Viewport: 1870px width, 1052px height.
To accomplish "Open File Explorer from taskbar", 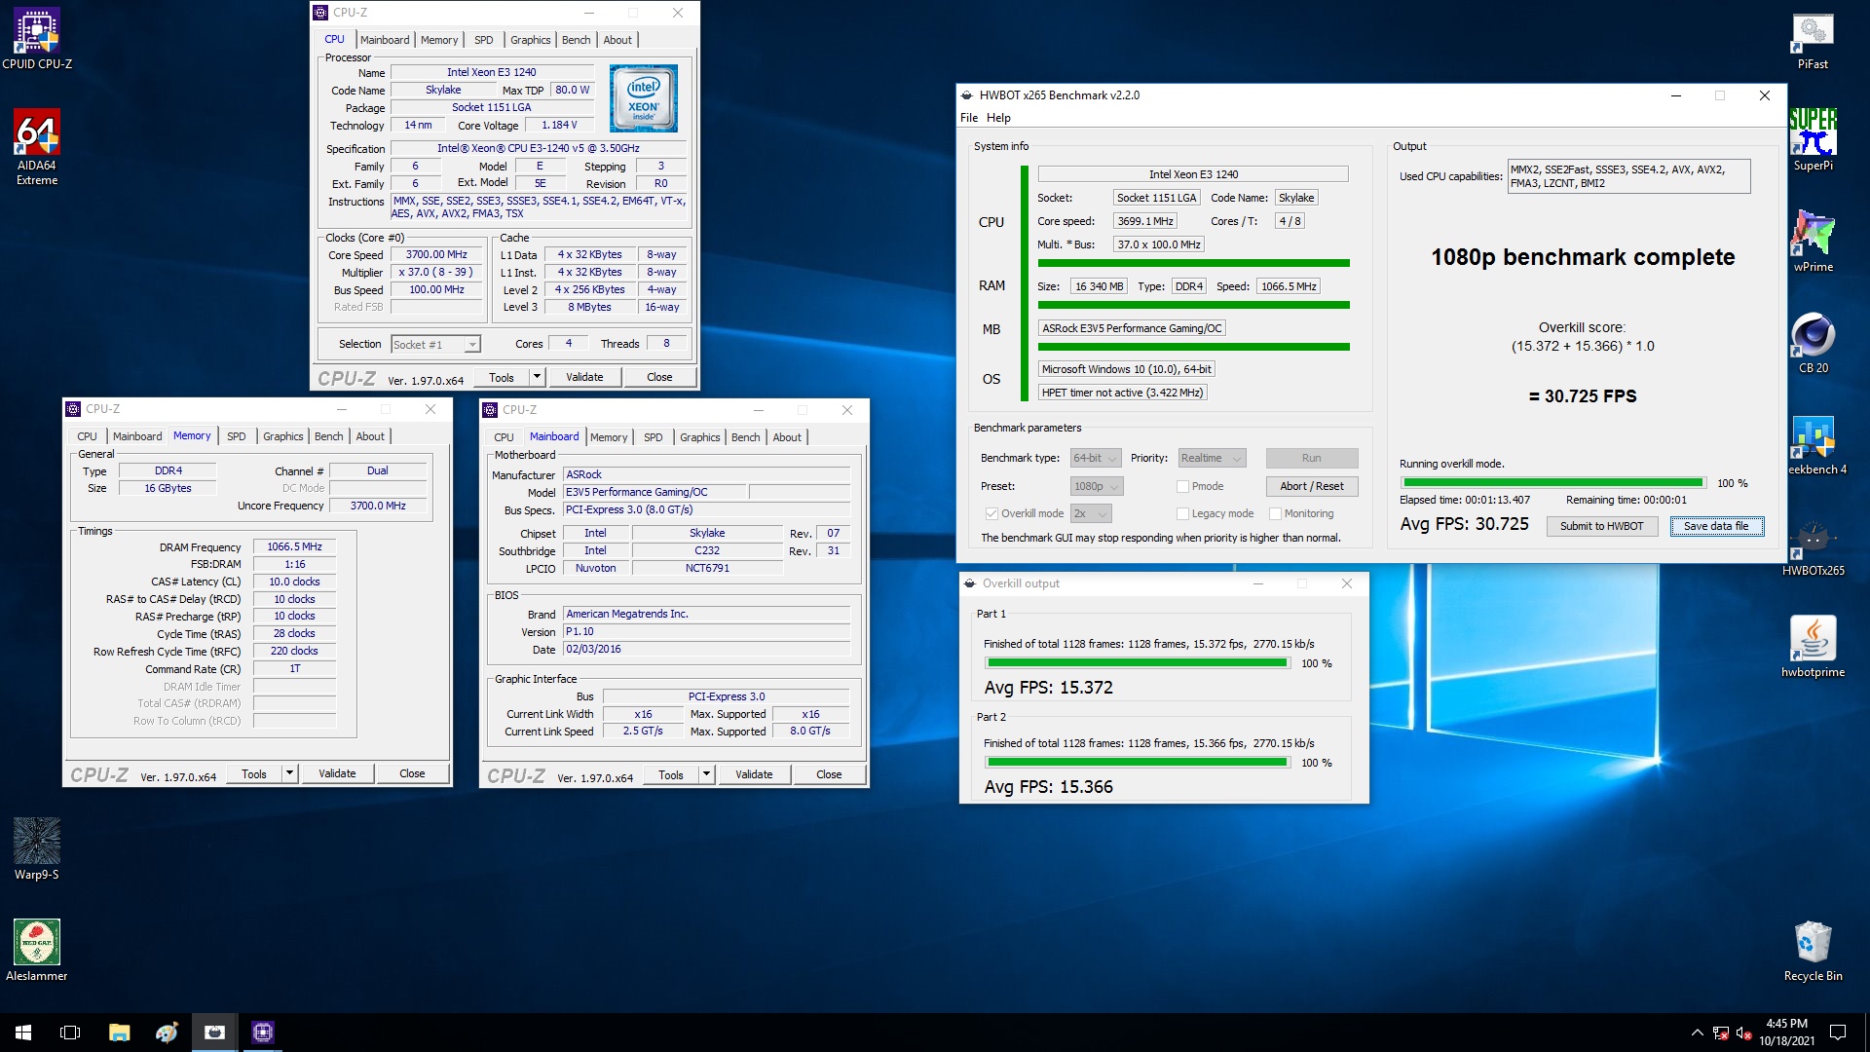I will click(119, 1033).
